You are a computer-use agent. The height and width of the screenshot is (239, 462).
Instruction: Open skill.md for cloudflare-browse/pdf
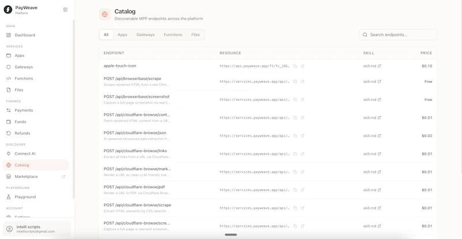coord(372,190)
